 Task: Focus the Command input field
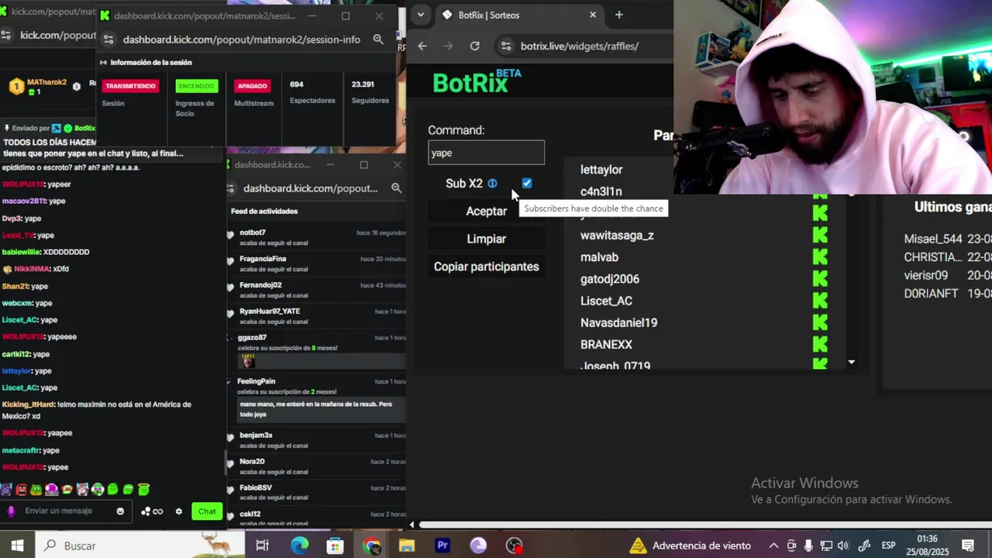coord(487,153)
